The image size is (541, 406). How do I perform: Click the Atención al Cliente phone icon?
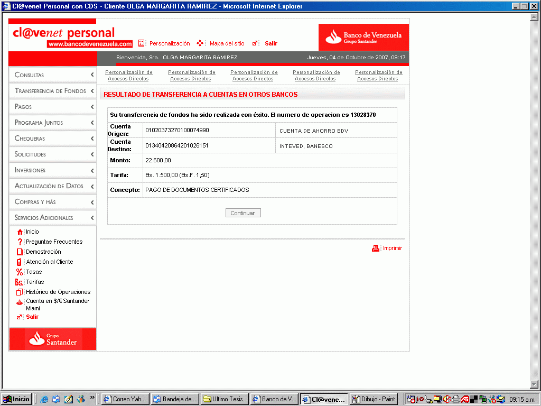click(19, 262)
